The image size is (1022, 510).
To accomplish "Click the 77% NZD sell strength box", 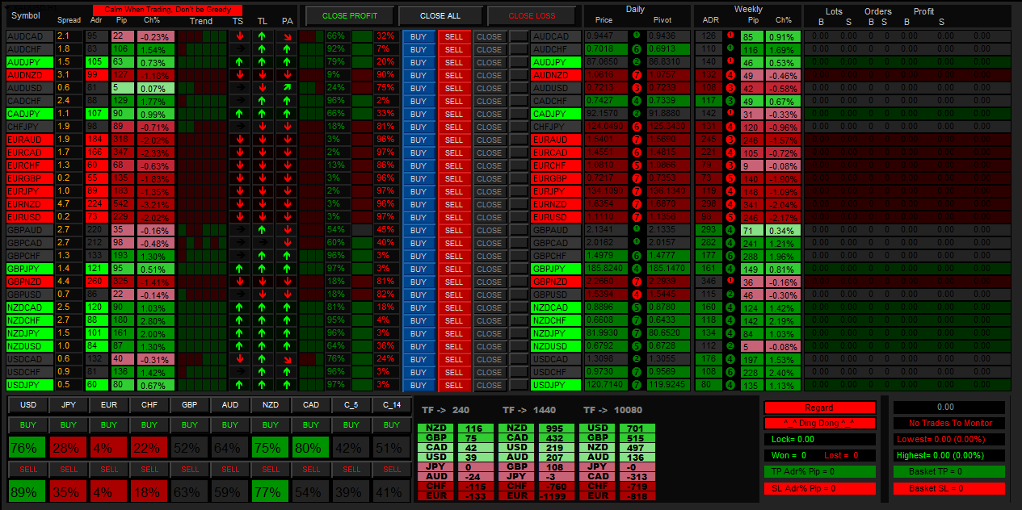I will point(271,491).
